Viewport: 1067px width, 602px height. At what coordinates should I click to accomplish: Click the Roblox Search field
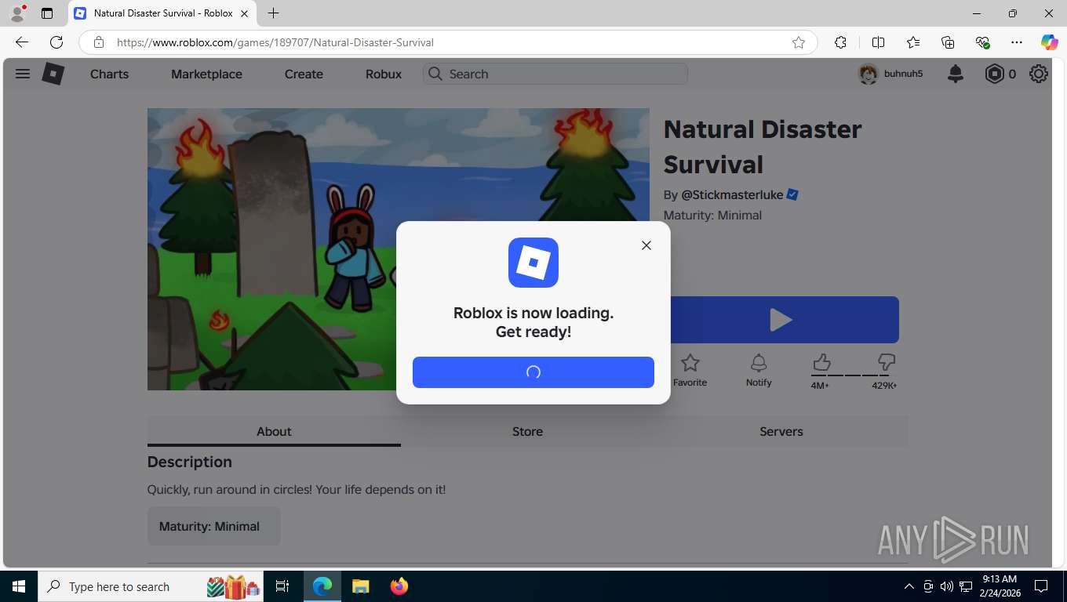click(x=555, y=74)
